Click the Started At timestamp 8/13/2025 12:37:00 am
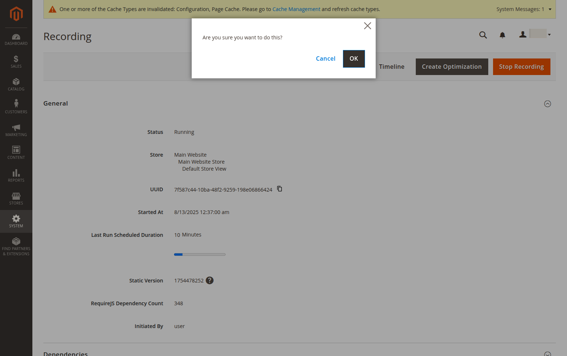The width and height of the screenshot is (567, 356). (202, 212)
